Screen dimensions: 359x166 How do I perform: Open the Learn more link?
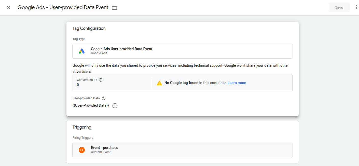[237, 83]
